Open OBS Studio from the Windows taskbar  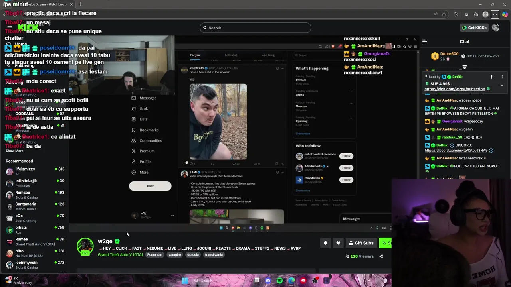click(315, 281)
